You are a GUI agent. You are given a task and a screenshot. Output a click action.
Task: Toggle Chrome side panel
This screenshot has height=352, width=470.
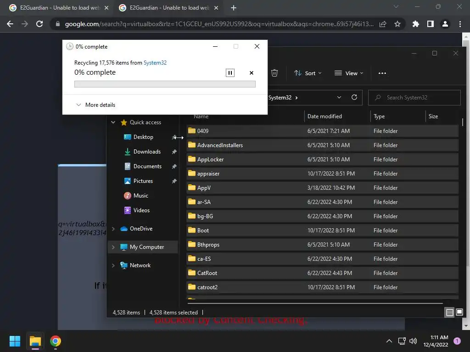pos(431,24)
